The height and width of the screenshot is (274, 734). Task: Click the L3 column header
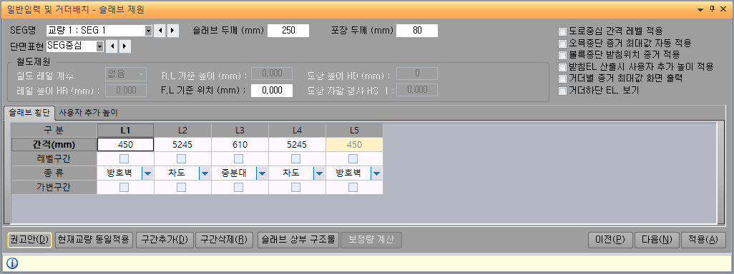(x=240, y=131)
